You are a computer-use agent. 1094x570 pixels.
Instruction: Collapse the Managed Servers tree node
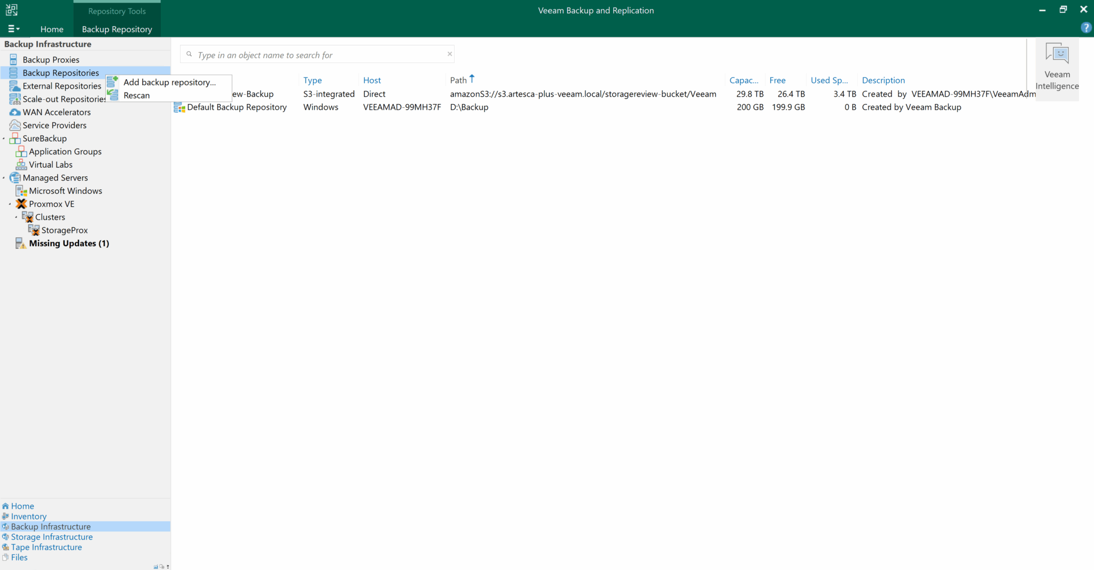(x=4, y=178)
